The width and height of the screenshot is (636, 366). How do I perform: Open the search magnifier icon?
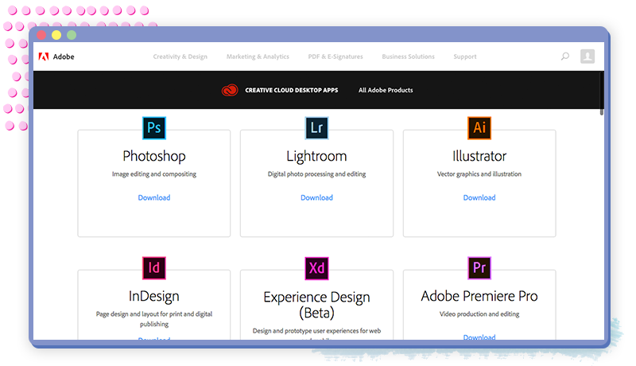(565, 56)
